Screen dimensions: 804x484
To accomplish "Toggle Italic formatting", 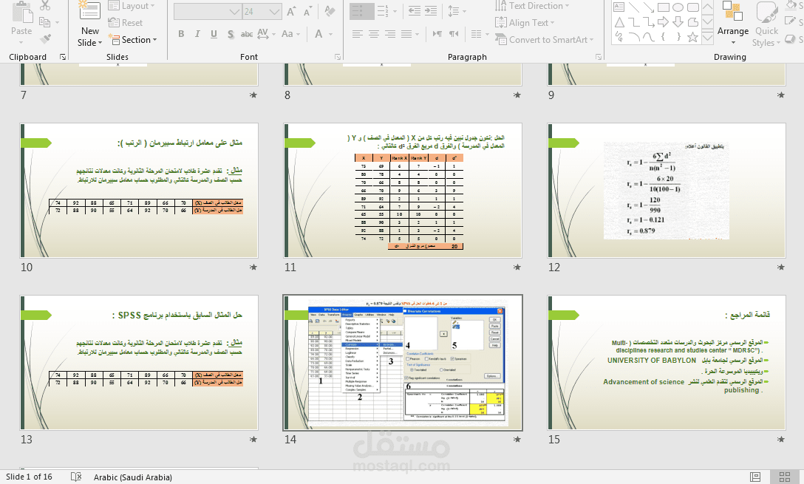I will pos(197,34).
